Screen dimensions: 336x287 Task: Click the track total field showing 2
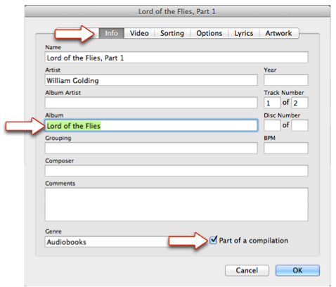299,103
